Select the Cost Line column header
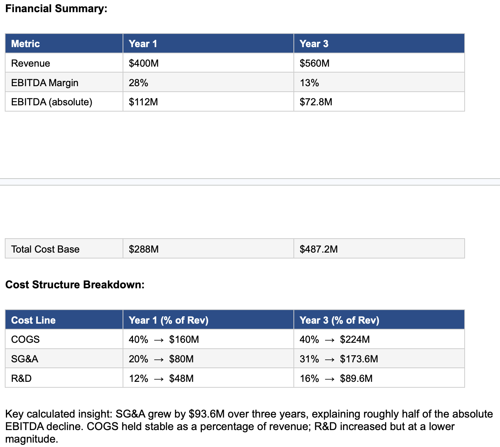 point(64,320)
